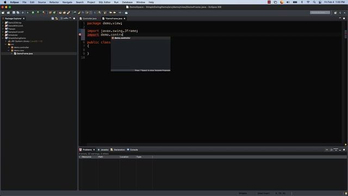Click the Wi-Fi icon in menu bar
This screenshot has width=348, height=196.
pyautogui.click(x=308, y=2)
